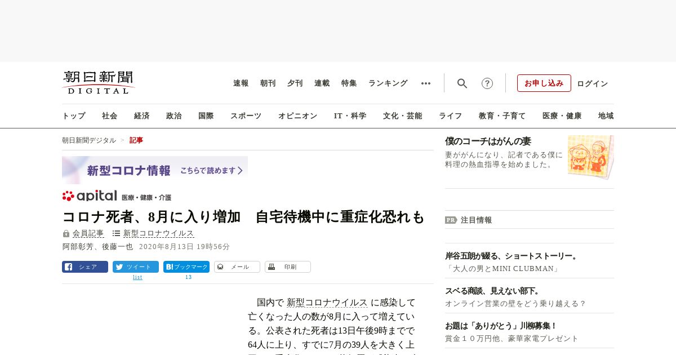Go to 教育・子育て section tab

click(502, 116)
